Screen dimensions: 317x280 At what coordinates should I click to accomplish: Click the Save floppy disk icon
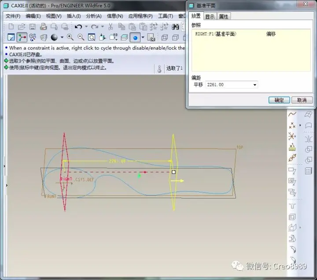point(32,27)
